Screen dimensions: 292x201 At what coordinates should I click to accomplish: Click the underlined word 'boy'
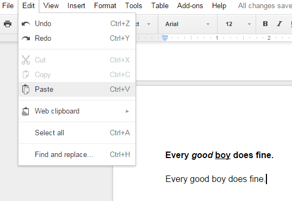click(x=223, y=155)
